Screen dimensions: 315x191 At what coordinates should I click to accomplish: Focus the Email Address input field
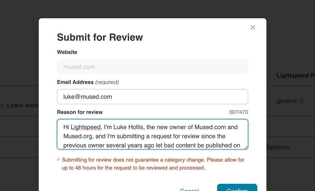point(152,97)
